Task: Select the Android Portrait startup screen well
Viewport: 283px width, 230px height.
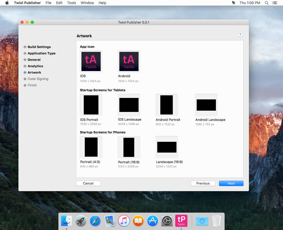Action: [x=166, y=105]
